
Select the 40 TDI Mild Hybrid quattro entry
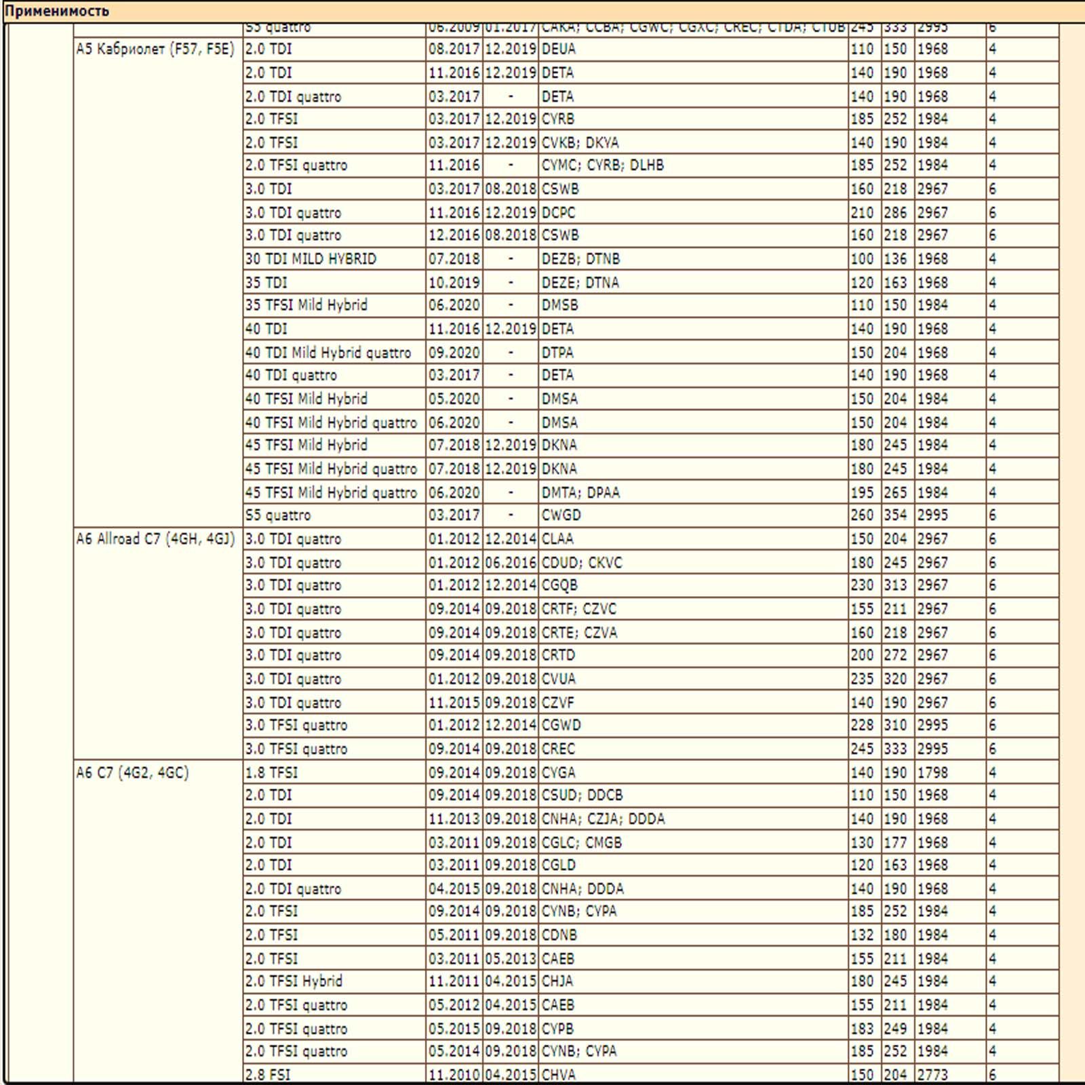pyautogui.click(x=328, y=353)
